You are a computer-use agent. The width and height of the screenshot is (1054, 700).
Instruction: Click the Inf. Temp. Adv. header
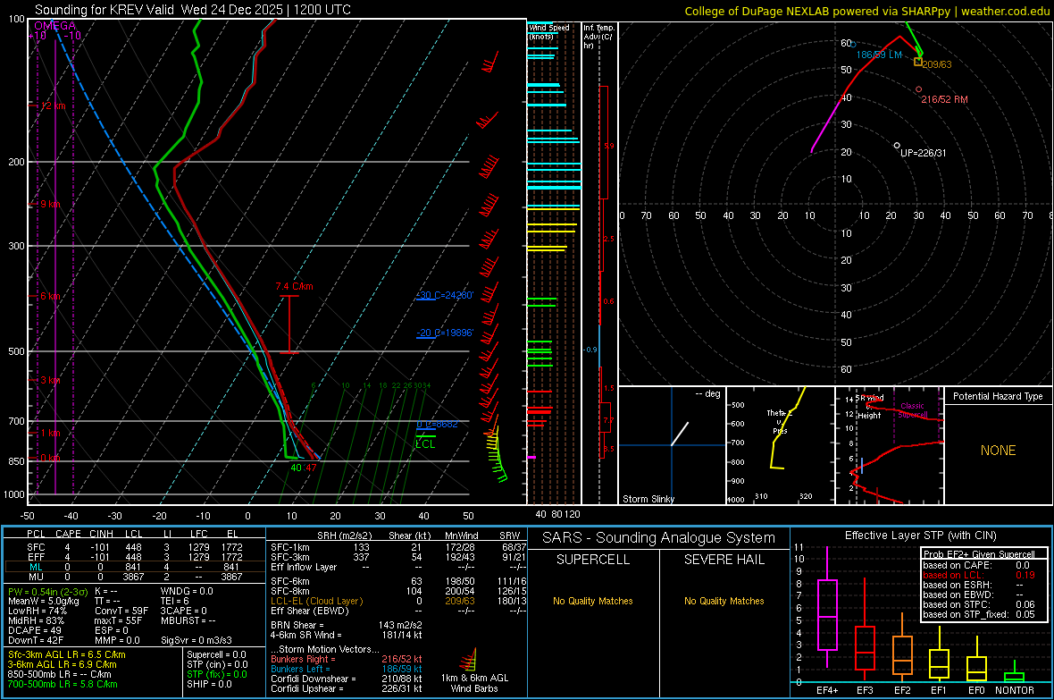point(598,37)
